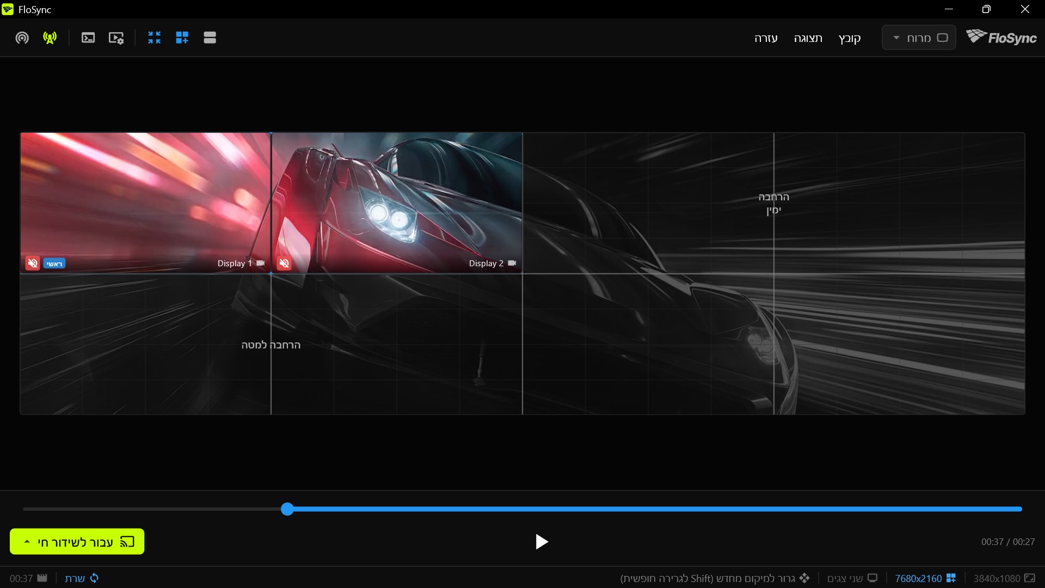
Task: Expand the מרוח dropdown
Action: pyautogui.click(x=919, y=38)
